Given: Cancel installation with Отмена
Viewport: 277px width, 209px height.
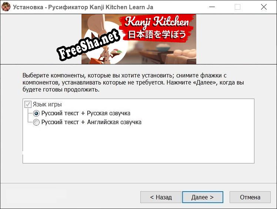Looking at the screenshot, I should click(250, 197).
